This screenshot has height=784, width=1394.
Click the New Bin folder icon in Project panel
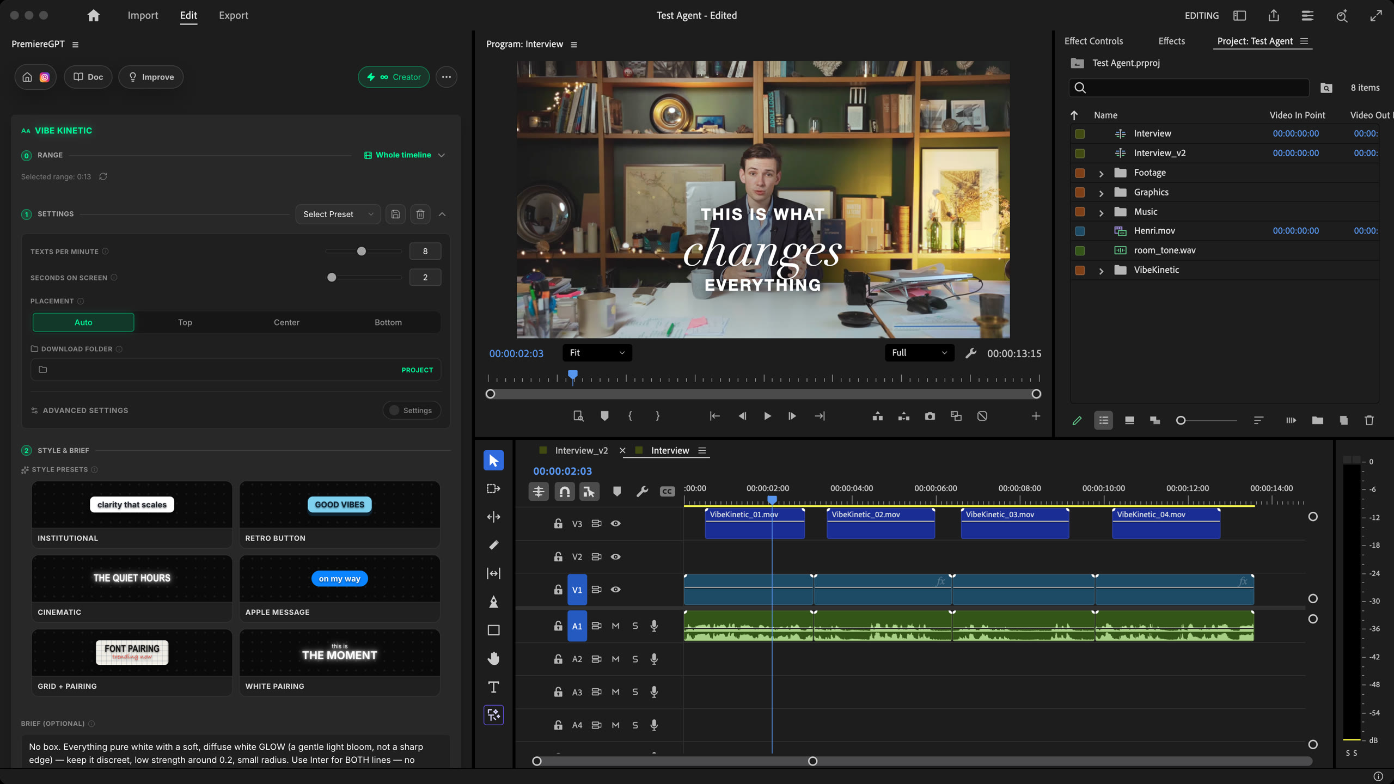coord(1317,420)
